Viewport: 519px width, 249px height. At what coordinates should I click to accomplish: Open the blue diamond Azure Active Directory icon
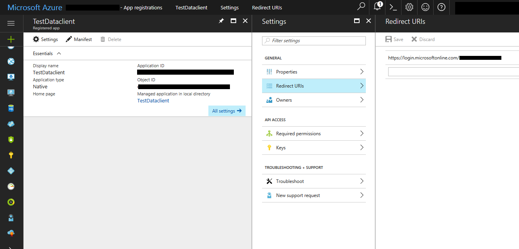coord(11,171)
